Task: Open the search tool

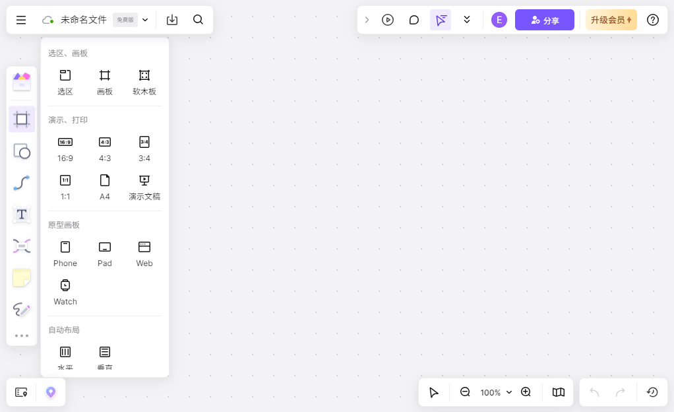Action: point(198,20)
